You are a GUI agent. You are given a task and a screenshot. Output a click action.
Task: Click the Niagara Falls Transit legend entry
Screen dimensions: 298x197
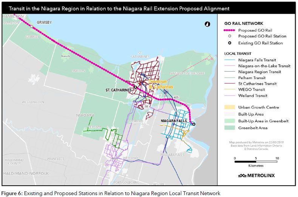(x=257, y=60)
